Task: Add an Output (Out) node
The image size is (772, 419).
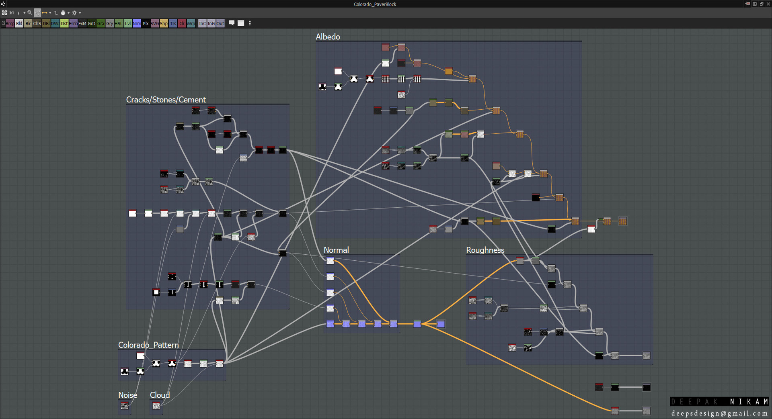Action: (x=220, y=24)
